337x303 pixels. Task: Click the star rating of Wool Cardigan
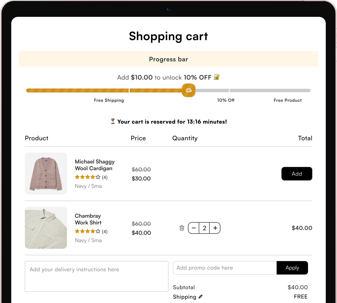click(87, 177)
